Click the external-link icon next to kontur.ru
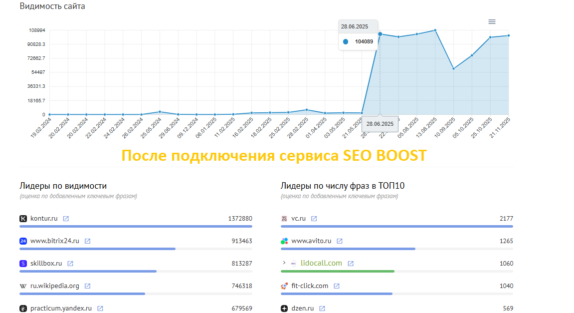 click(67, 218)
